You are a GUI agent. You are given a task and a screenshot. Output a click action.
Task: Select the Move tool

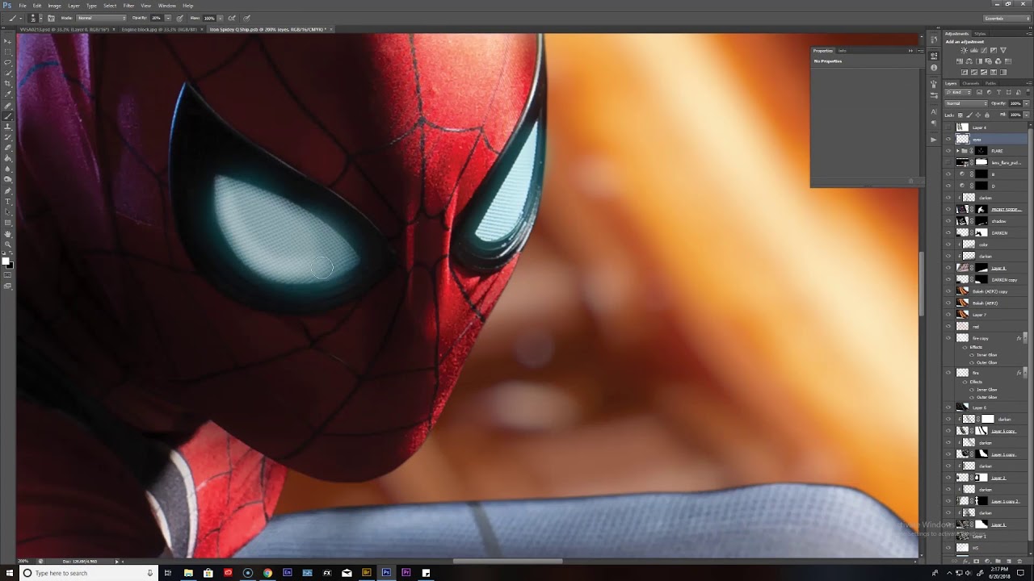[8, 41]
